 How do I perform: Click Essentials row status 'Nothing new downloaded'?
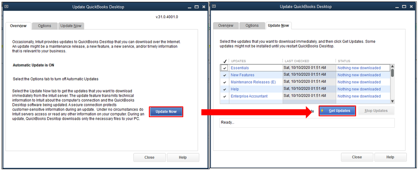(359, 68)
